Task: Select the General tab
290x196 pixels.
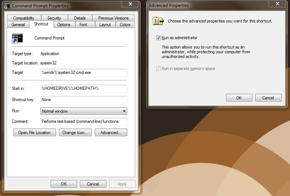Action: click(18, 25)
